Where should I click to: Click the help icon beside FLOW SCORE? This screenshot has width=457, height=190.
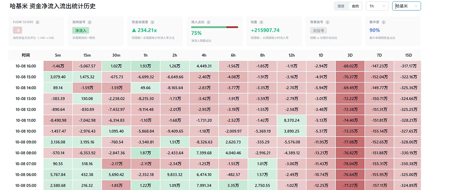(x=38, y=22)
